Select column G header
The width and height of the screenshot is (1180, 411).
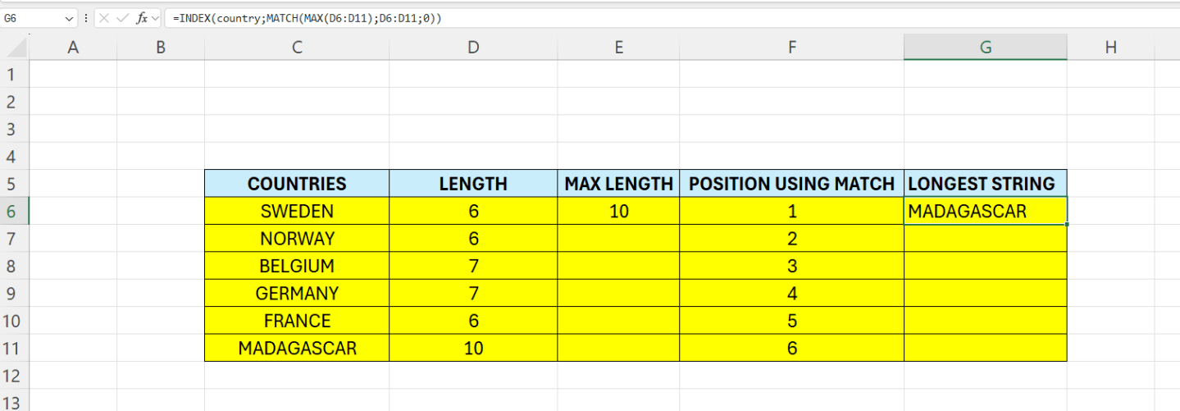985,48
